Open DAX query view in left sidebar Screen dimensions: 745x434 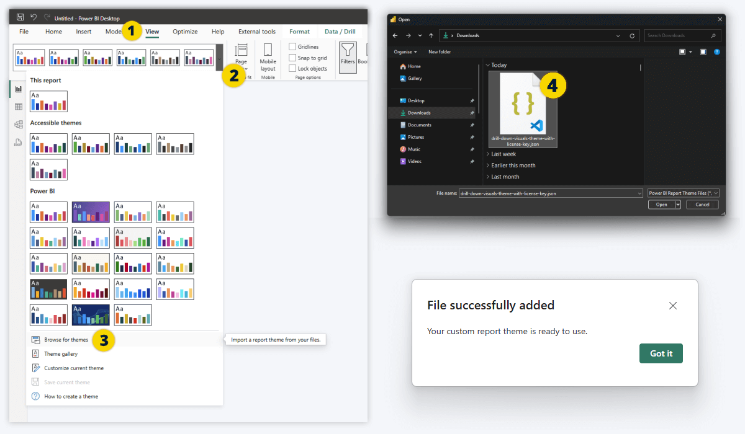[19, 143]
